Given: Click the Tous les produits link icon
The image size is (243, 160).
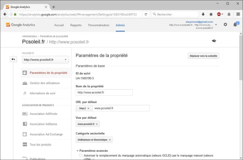Looking at the screenshot, I should point(25,145).
